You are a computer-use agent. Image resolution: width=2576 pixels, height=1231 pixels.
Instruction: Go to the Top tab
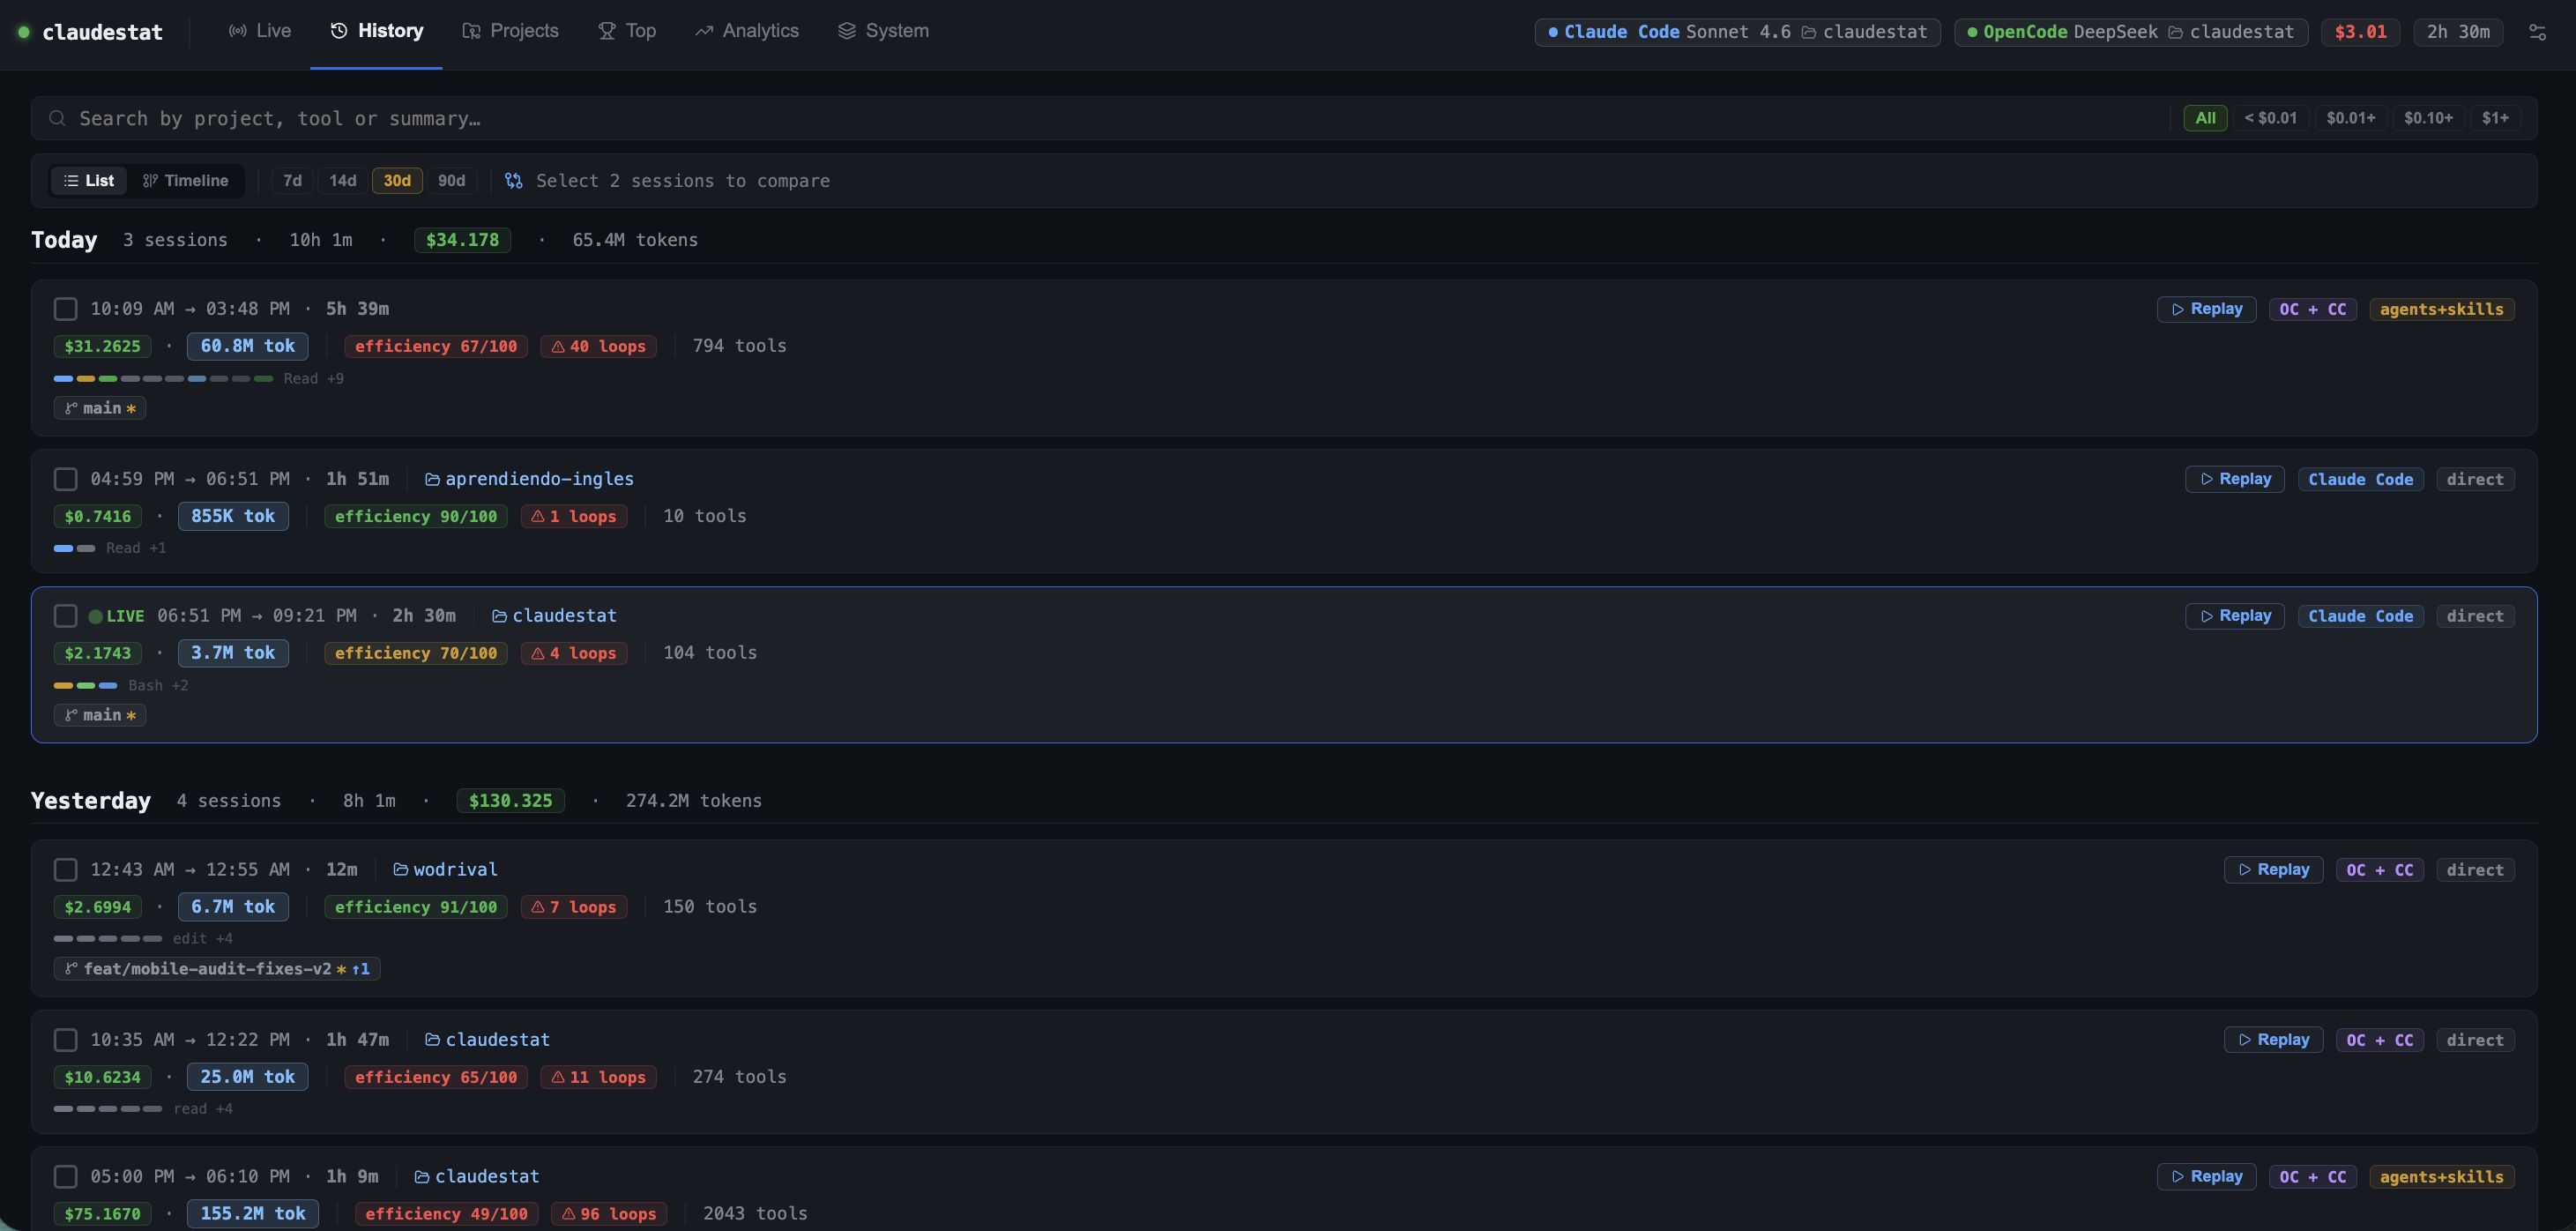tap(627, 31)
